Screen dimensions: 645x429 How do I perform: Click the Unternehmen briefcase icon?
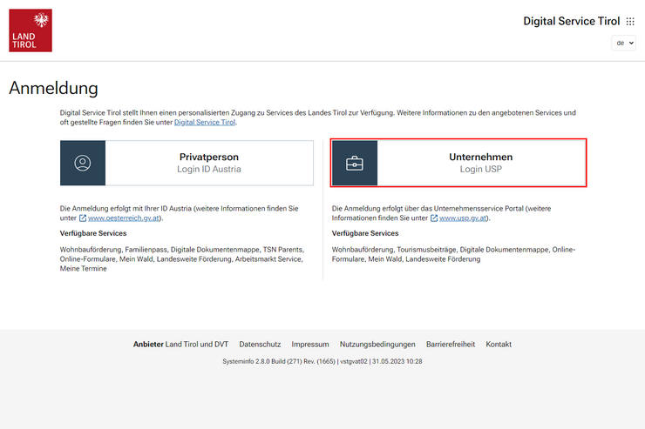click(x=355, y=163)
